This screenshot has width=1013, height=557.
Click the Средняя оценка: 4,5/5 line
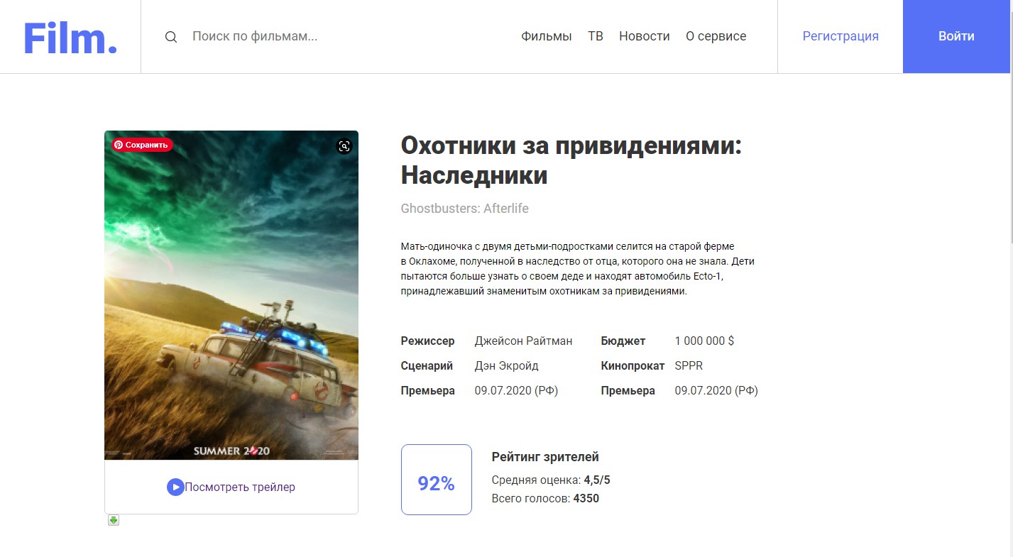[x=551, y=480]
